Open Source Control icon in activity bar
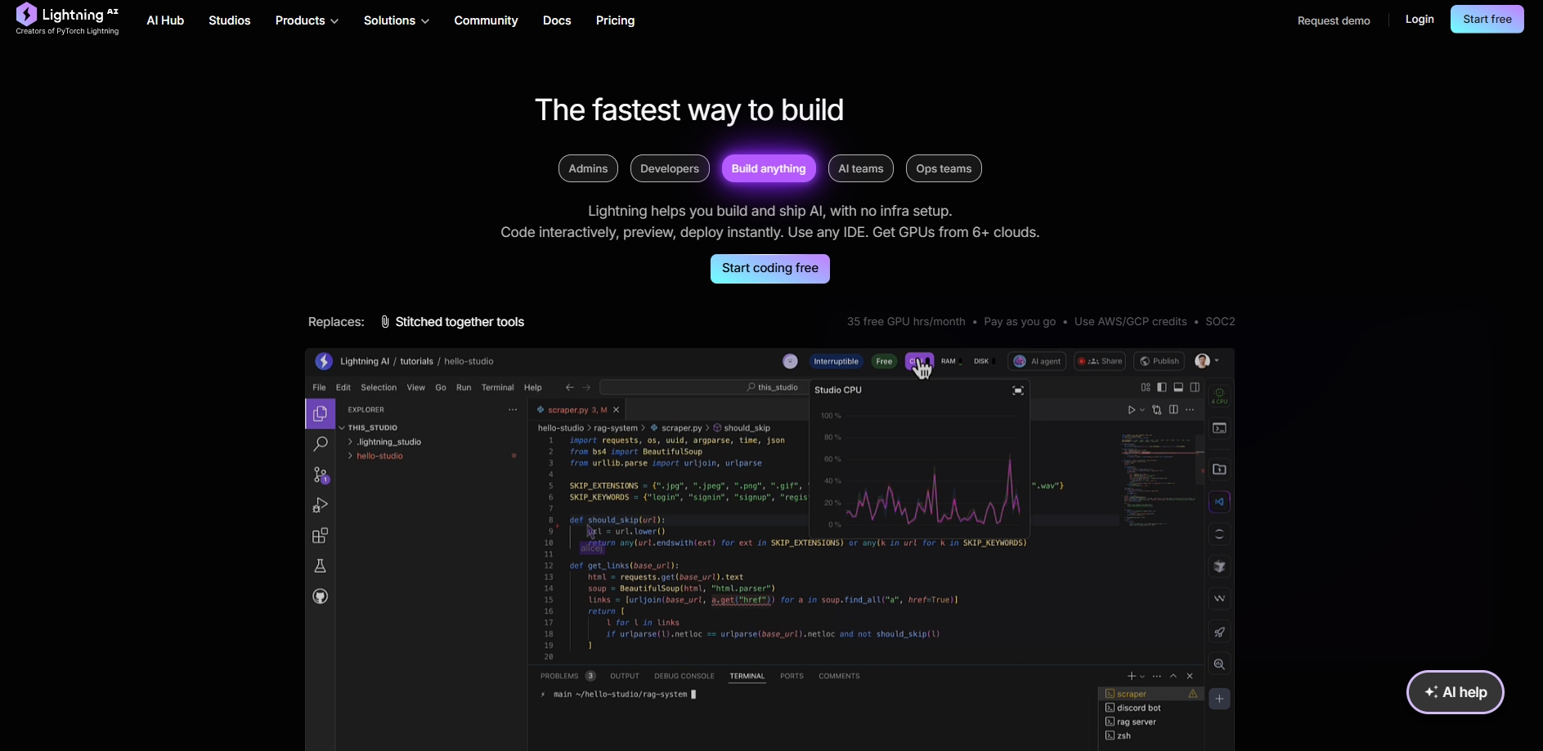Screen dimensions: 1543x751 pyautogui.click(x=321, y=475)
